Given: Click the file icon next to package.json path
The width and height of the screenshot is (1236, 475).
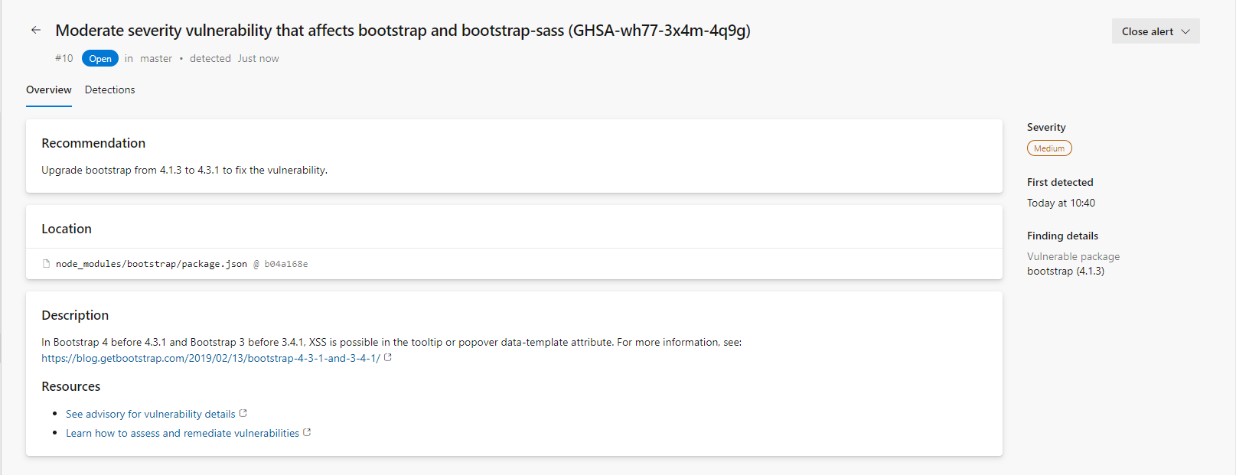Looking at the screenshot, I should 47,264.
